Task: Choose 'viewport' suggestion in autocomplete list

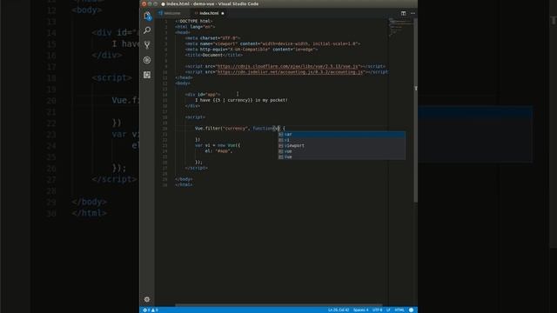Action: tap(341, 146)
